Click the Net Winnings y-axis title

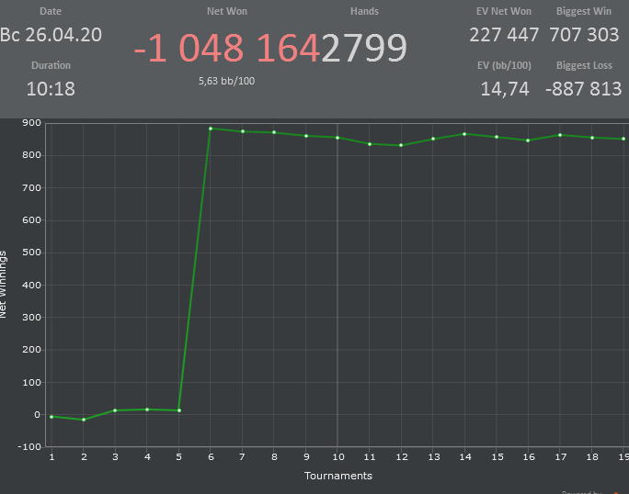pyautogui.click(x=3, y=285)
